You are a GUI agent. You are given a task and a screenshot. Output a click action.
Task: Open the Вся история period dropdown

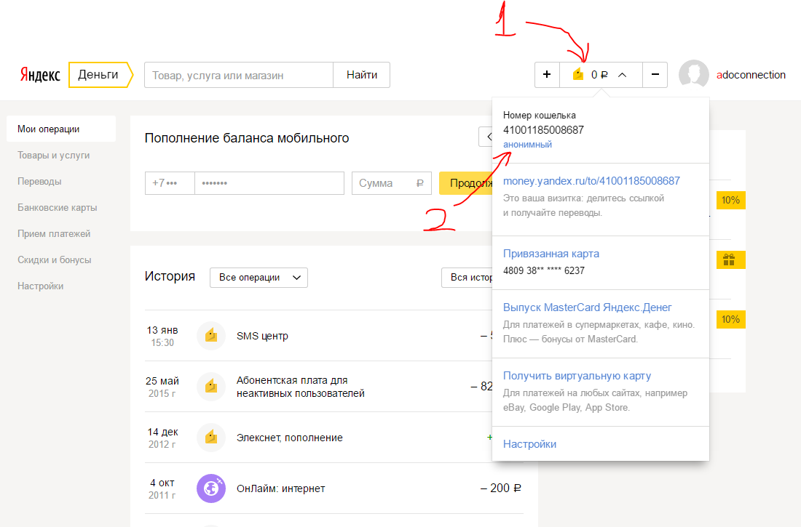467,278
